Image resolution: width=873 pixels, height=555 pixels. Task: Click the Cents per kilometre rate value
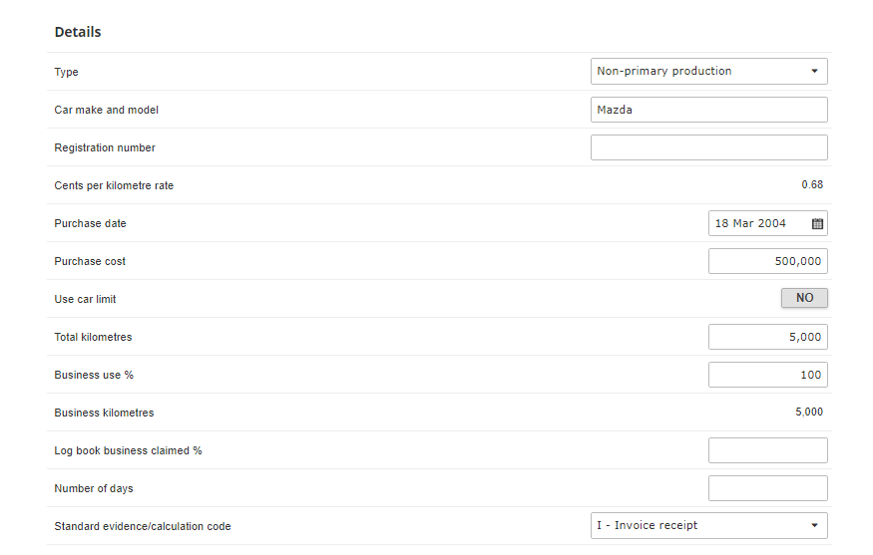click(x=812, y=185)
